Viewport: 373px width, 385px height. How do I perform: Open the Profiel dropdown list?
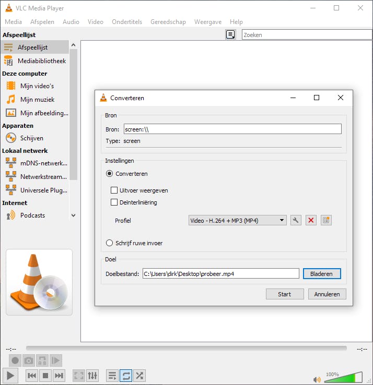237,220
